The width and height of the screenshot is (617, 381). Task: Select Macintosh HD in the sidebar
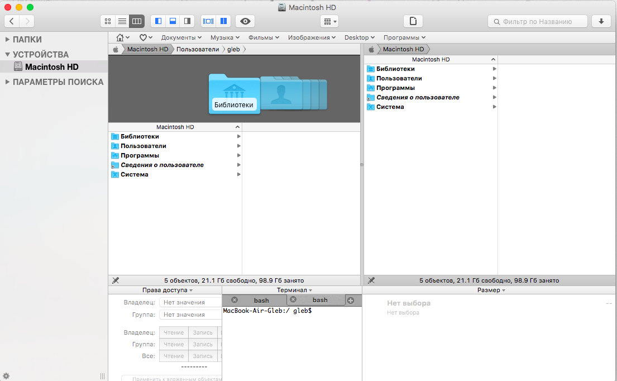click(54, 67)
